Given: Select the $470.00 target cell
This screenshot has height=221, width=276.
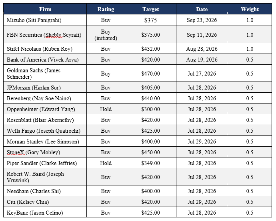Looking at the screenshot, I should (150, 73).
